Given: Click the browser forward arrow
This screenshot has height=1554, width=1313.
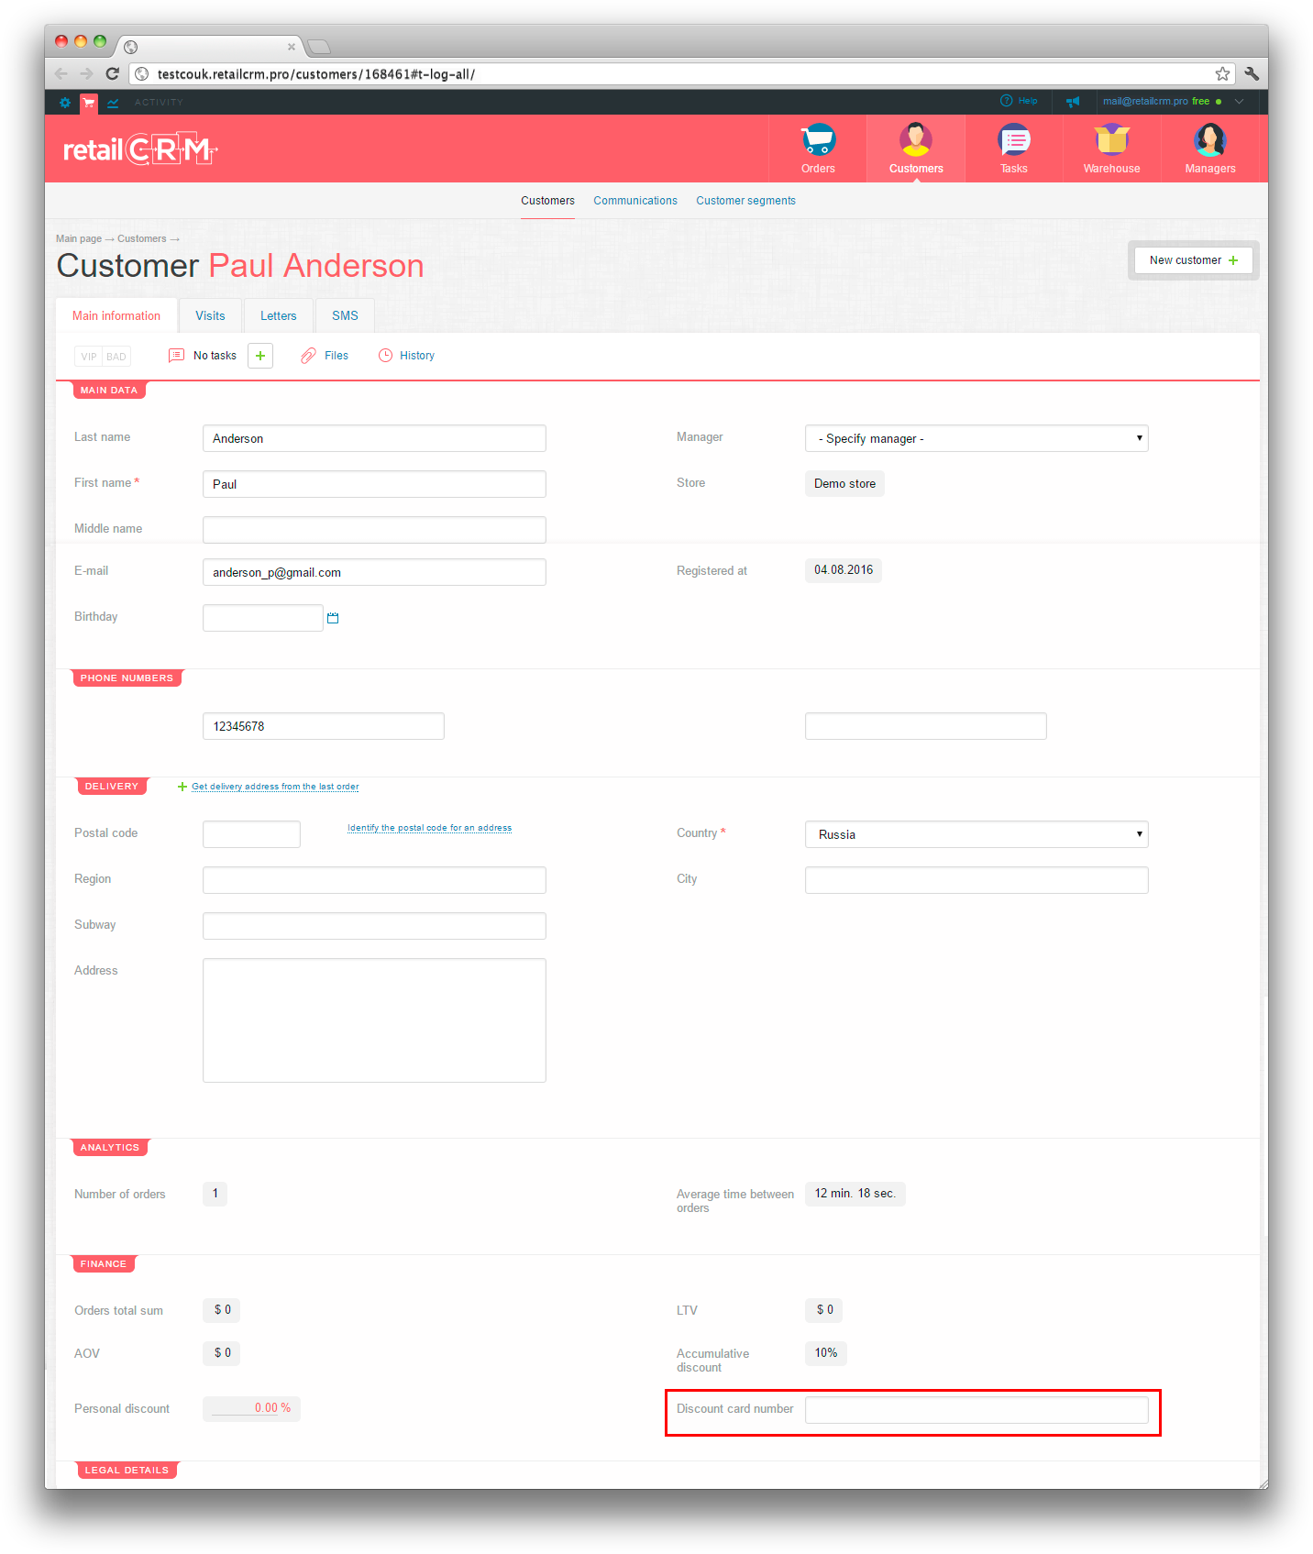Looking at the screenshot, I should [x=86, y=74].
